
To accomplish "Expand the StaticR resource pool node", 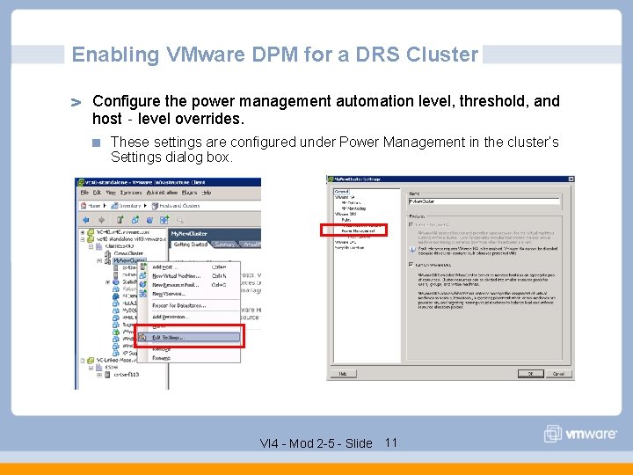I will (107, 282).
